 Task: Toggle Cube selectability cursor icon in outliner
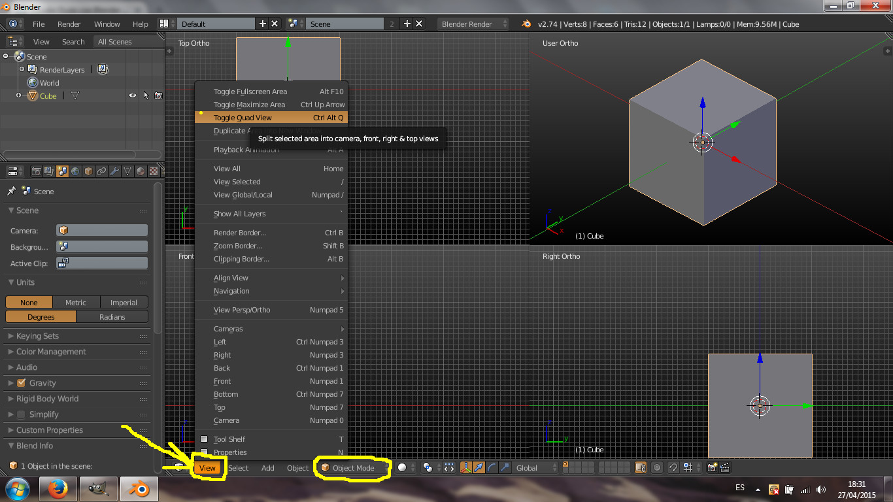click(146, 95)
